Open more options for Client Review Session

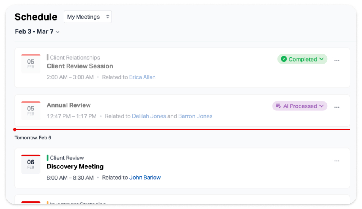coord(337,60)
